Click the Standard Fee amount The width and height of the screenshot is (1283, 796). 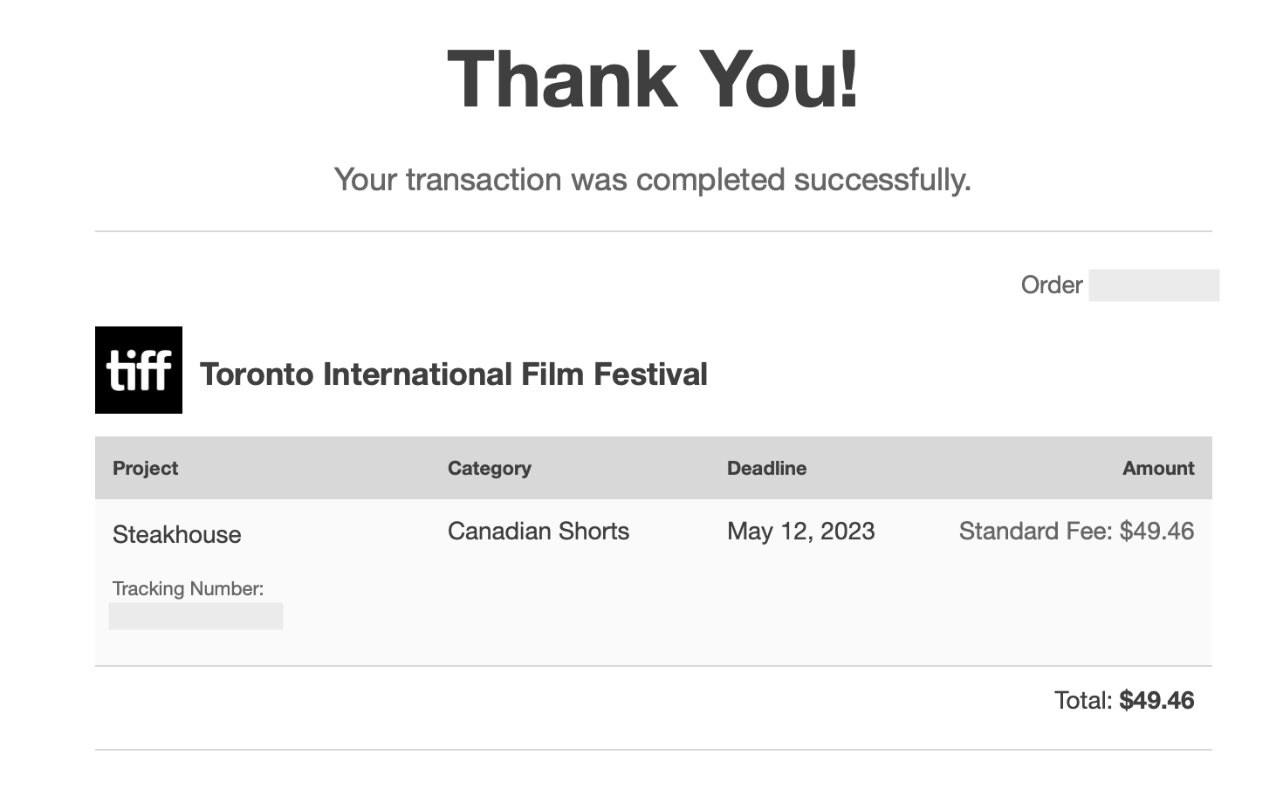pyautogui.click(x=1076, y=531)
